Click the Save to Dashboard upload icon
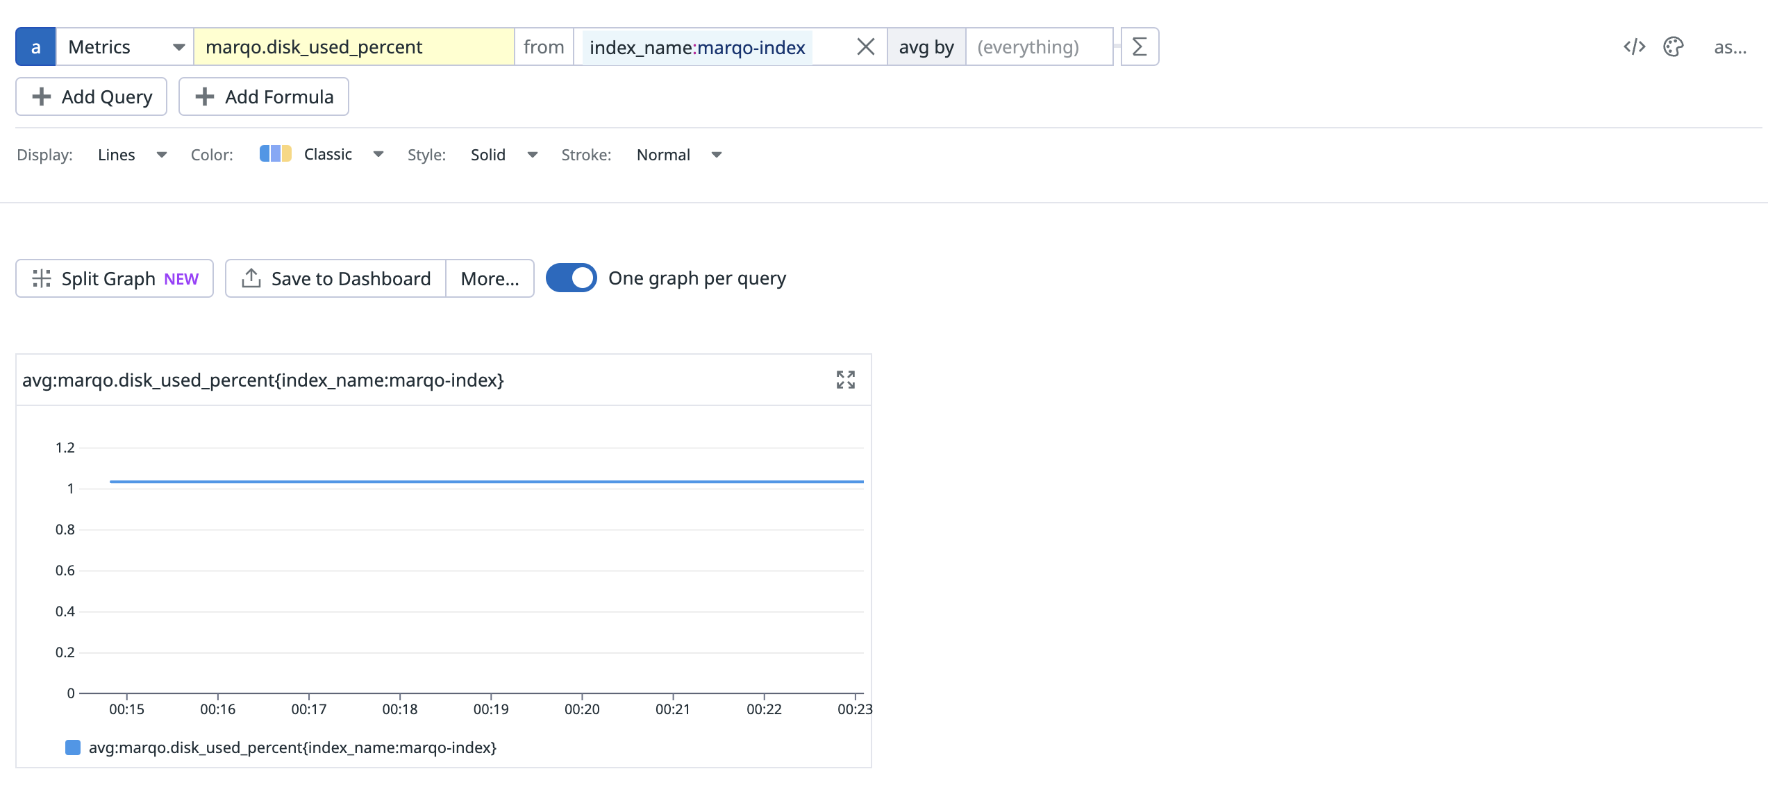Screen dimensions: 1768x794 pos(251,278)
